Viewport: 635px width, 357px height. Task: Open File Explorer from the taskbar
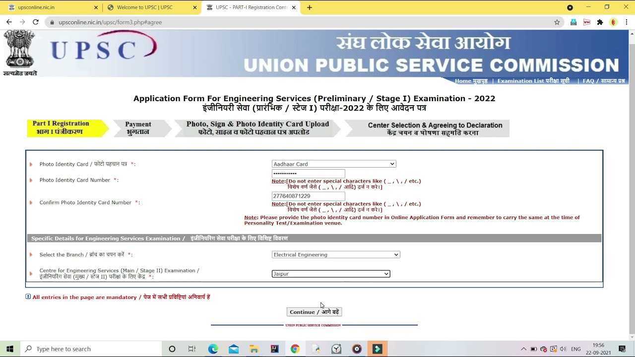point(254,349)
